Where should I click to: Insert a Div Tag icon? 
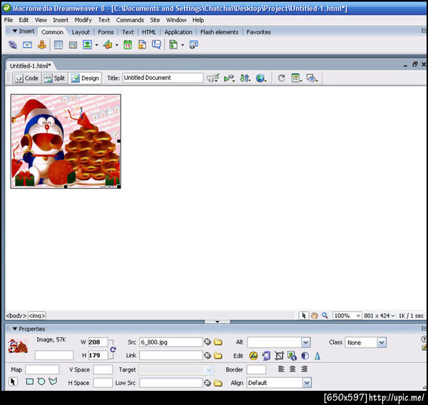coord(73,45)
